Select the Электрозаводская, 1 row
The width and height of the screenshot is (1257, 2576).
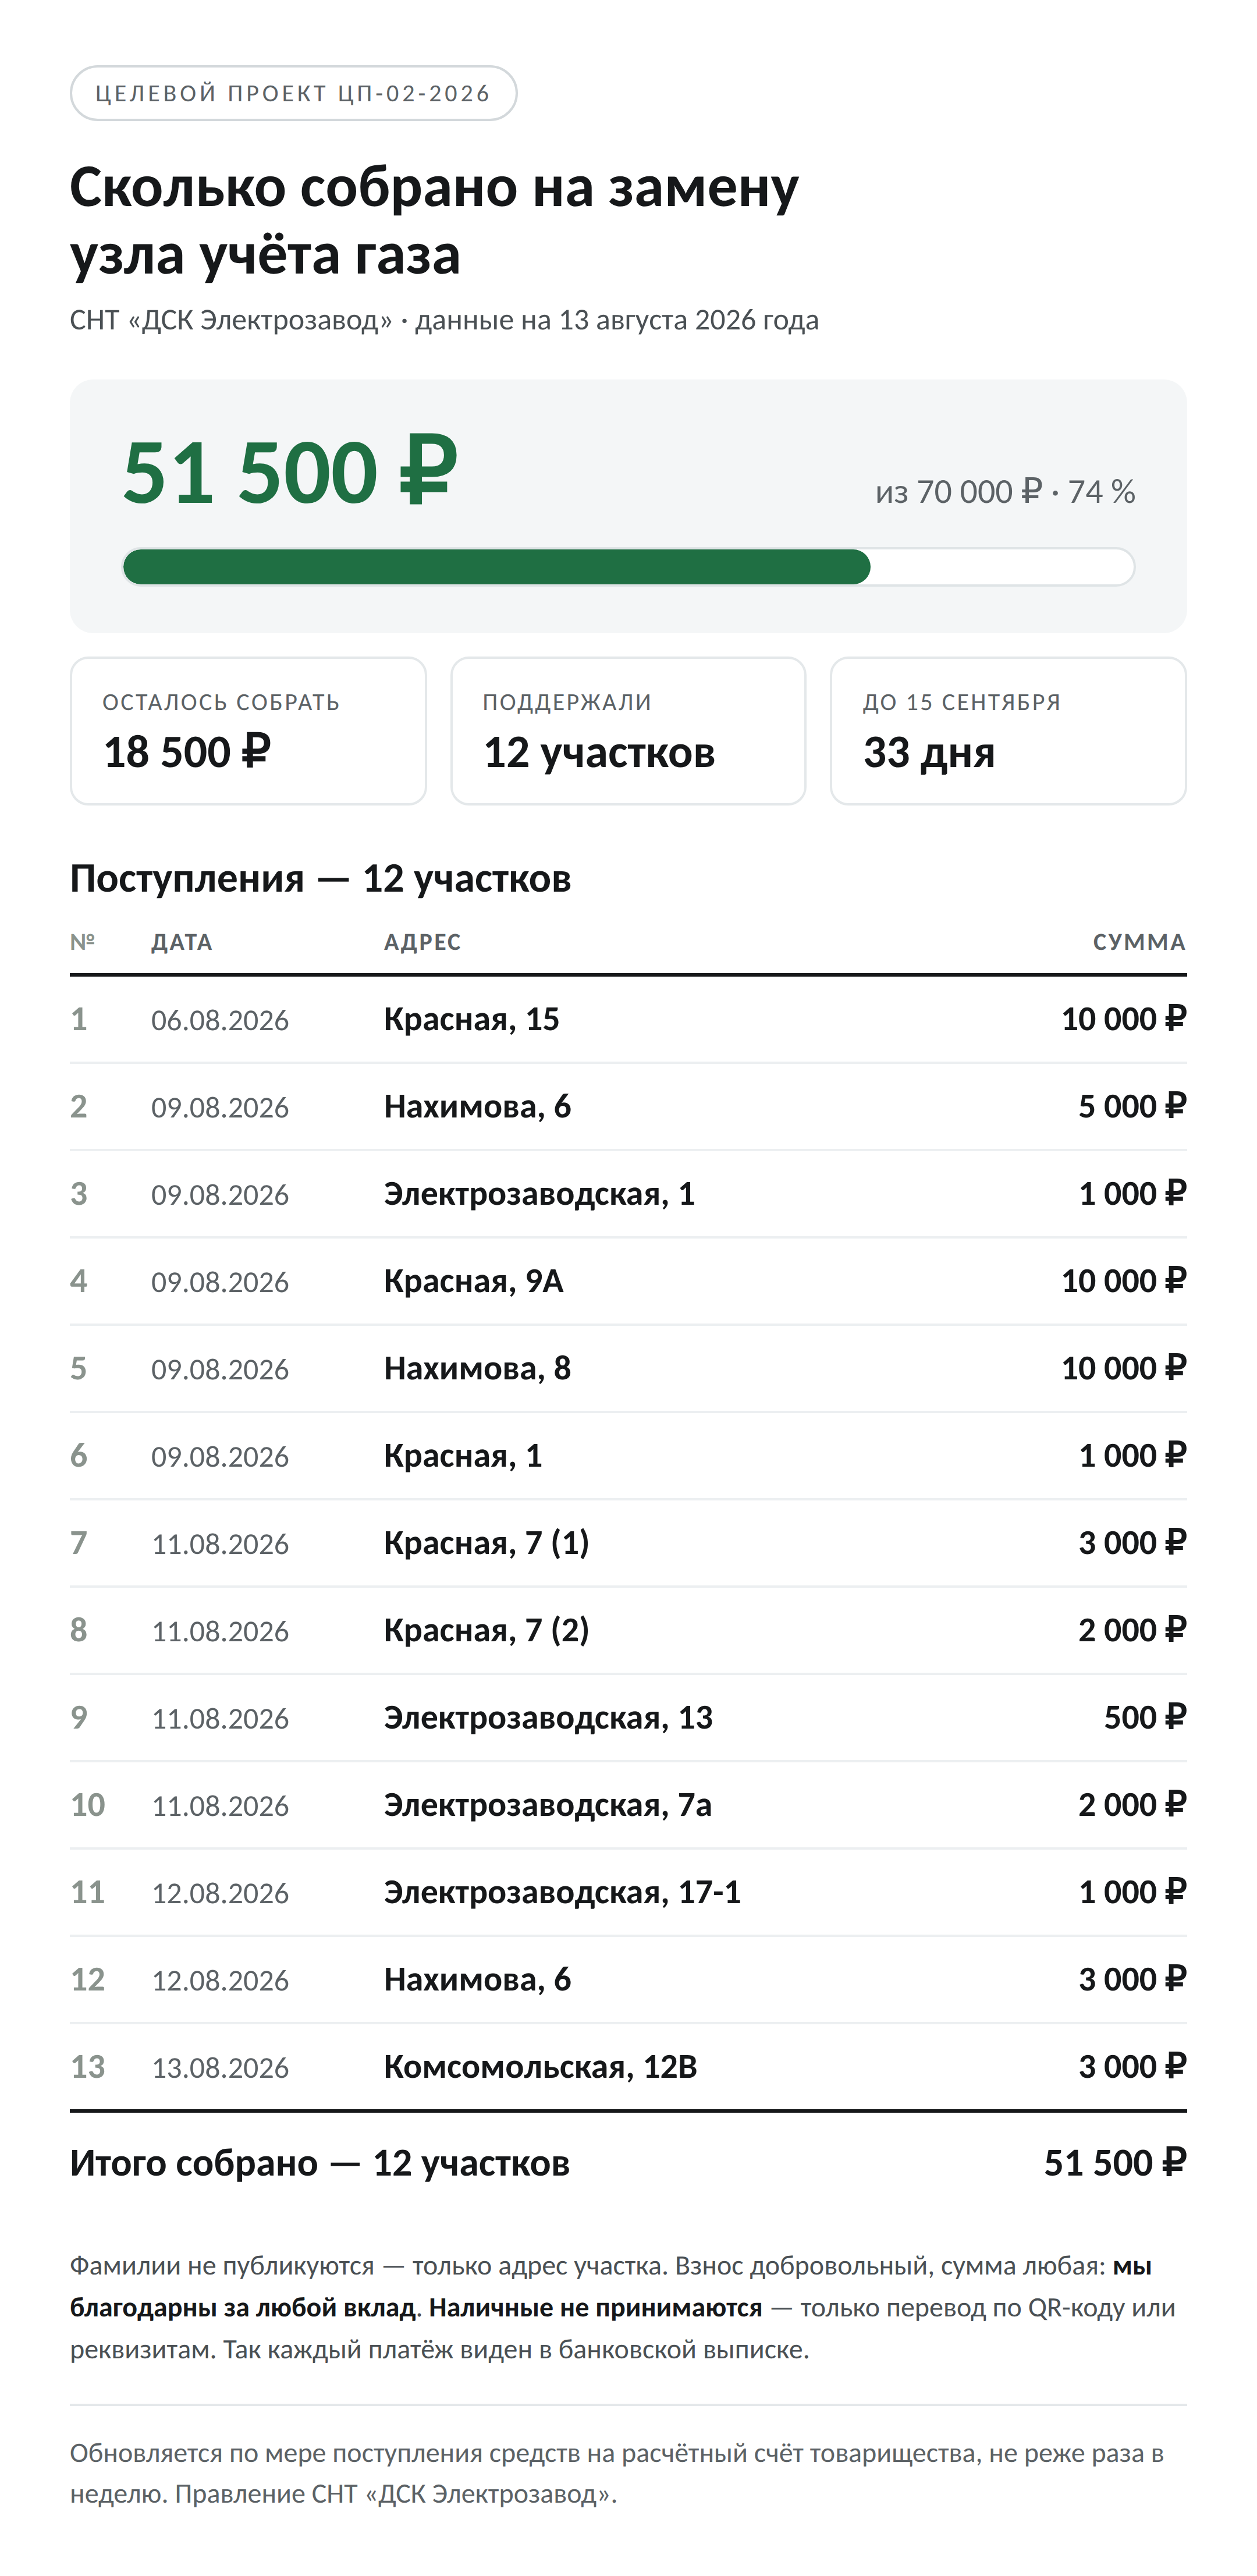(628, 1194)
